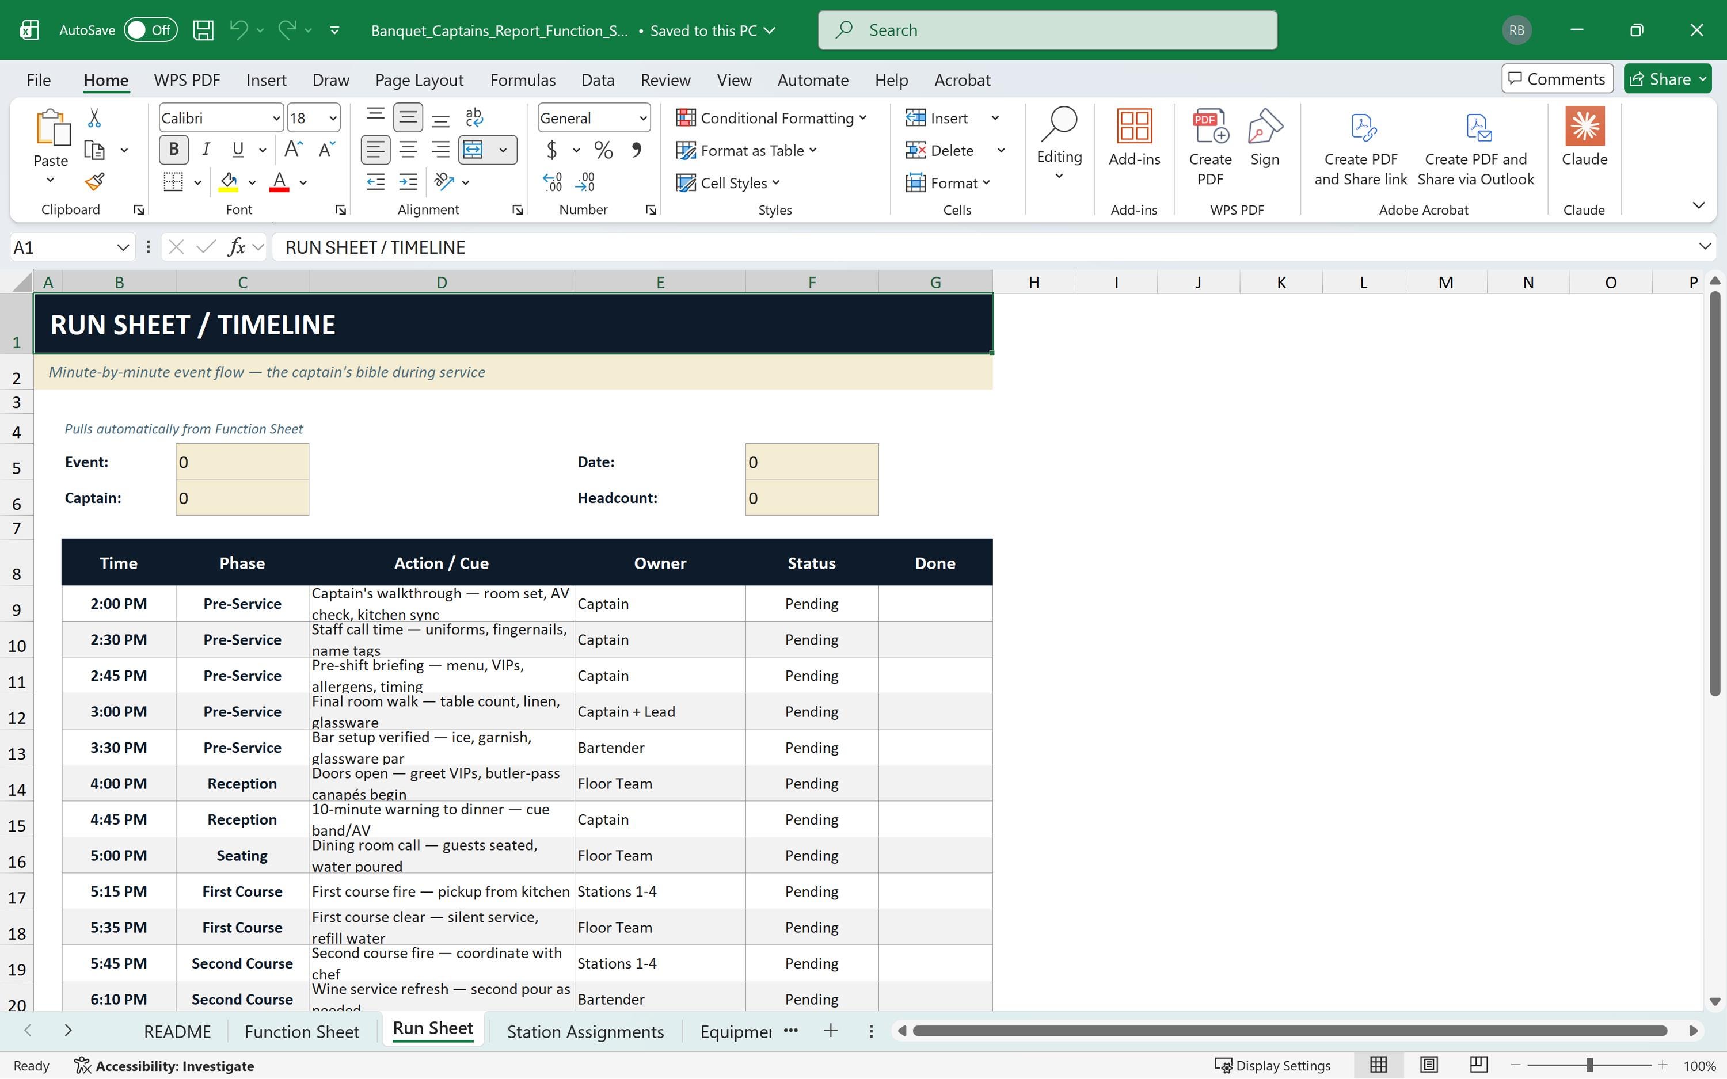Open the Claude add-in
This screenshot has height=1079, width=1727.
point(1584,137)
